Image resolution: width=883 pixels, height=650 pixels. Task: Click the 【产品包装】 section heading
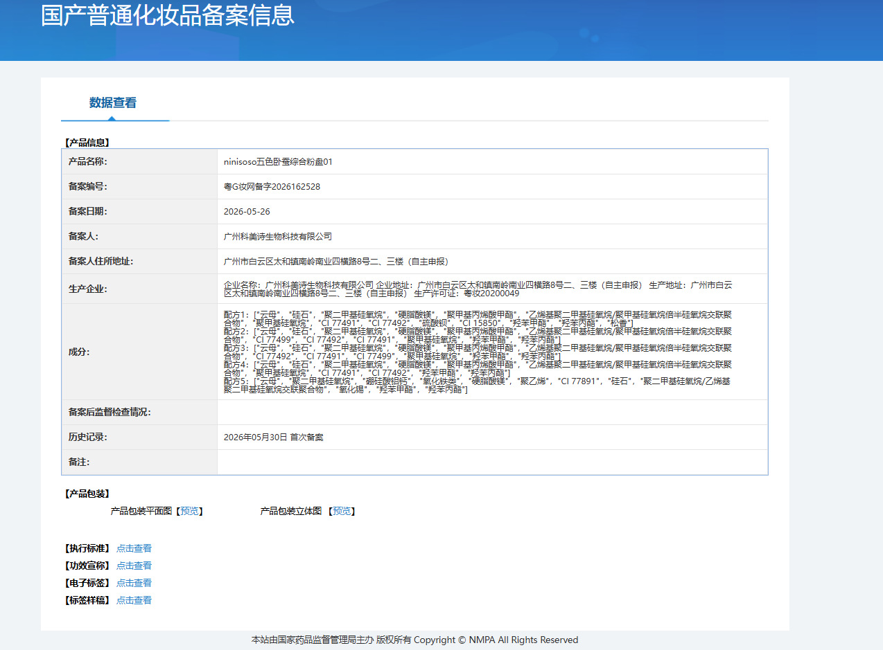click(87, 494)
